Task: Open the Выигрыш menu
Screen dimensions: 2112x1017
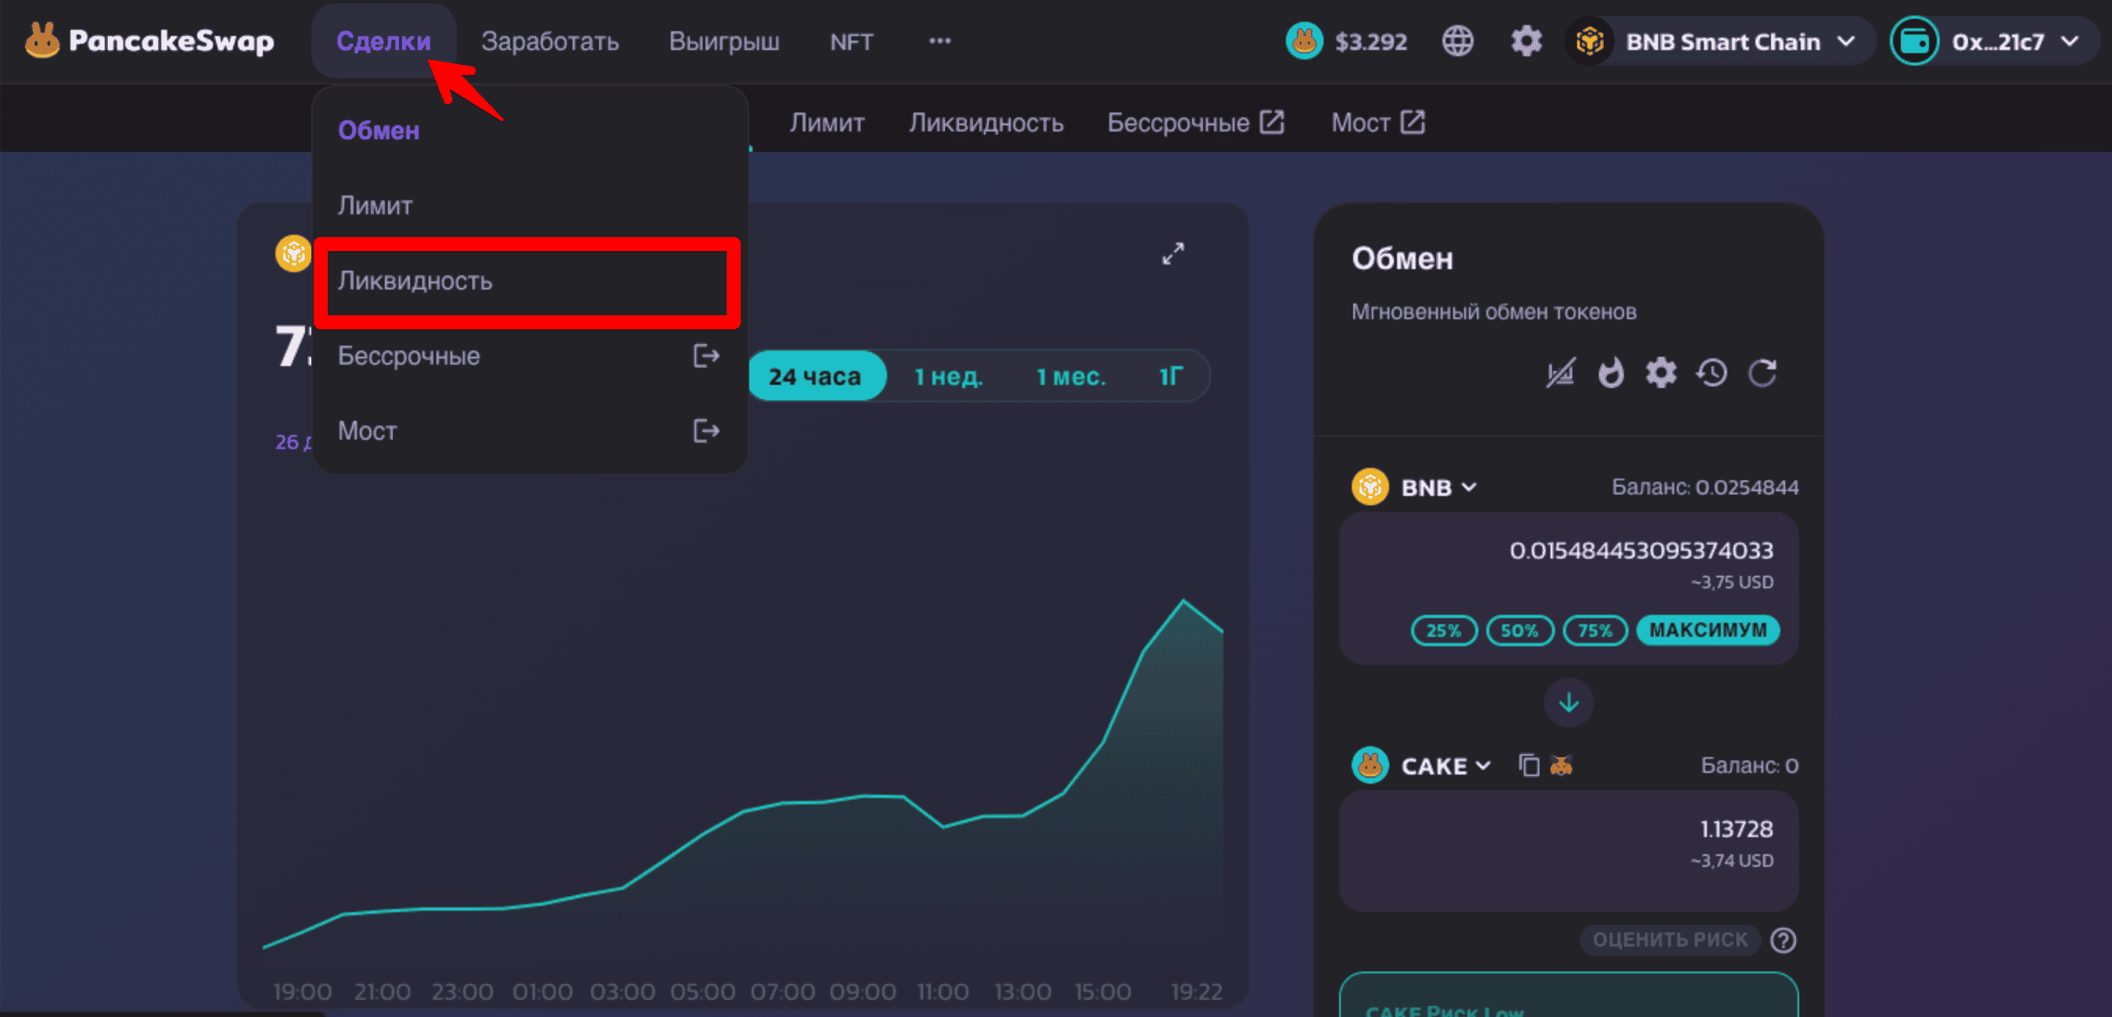Action: 724,41
